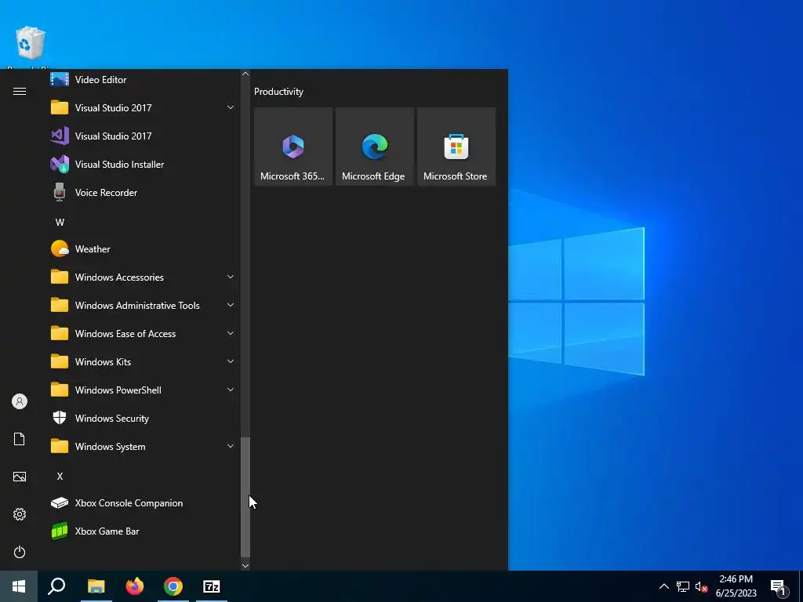Click the W letter section header

coord(60,222)
